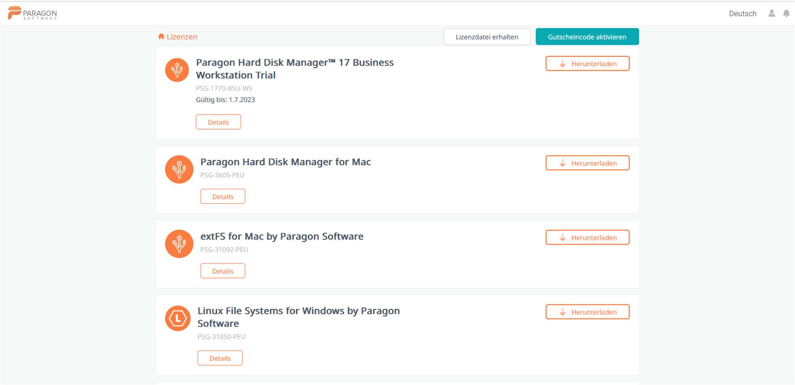The image size is (795, 385).
Task: Download Paragon Hard Disk Manager for Mac
Action: coord(587,163)
